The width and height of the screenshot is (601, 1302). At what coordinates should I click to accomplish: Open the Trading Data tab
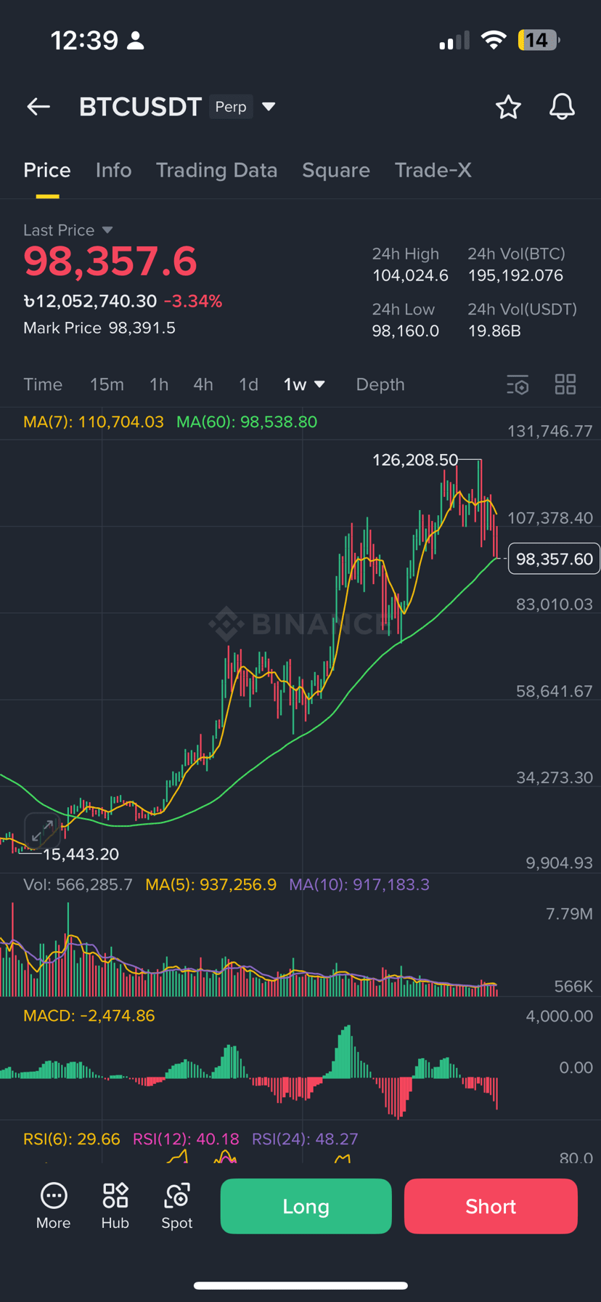[216, 170]
